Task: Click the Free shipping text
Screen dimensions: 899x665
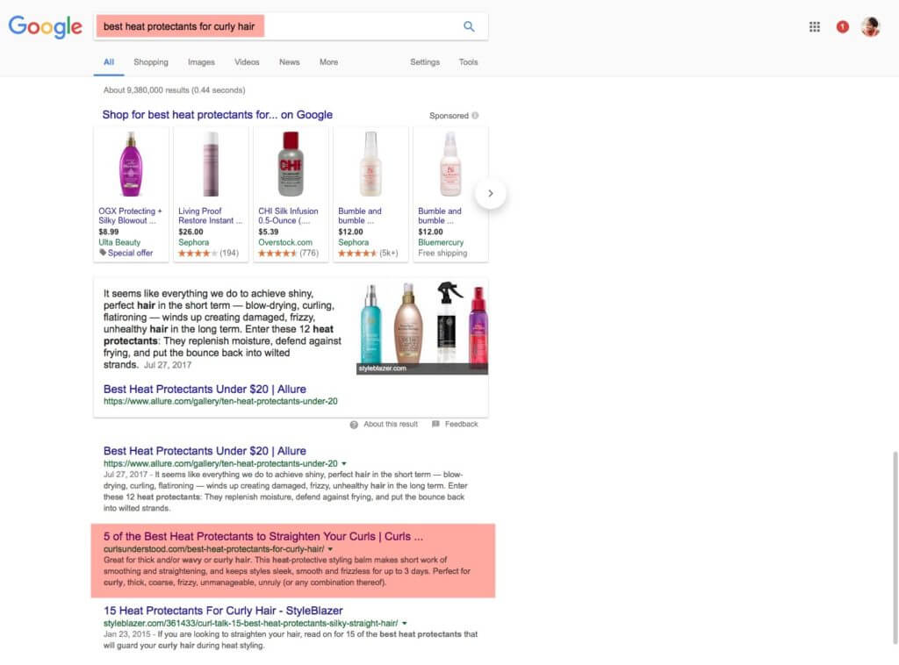Action: coord(442,253)
